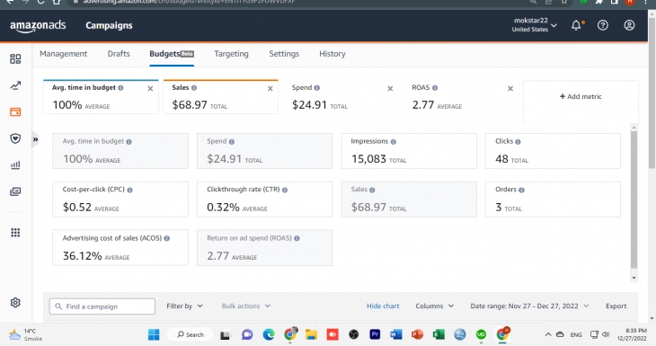Select the Cost-per-click (CPC) metric tile

point(120,200)
